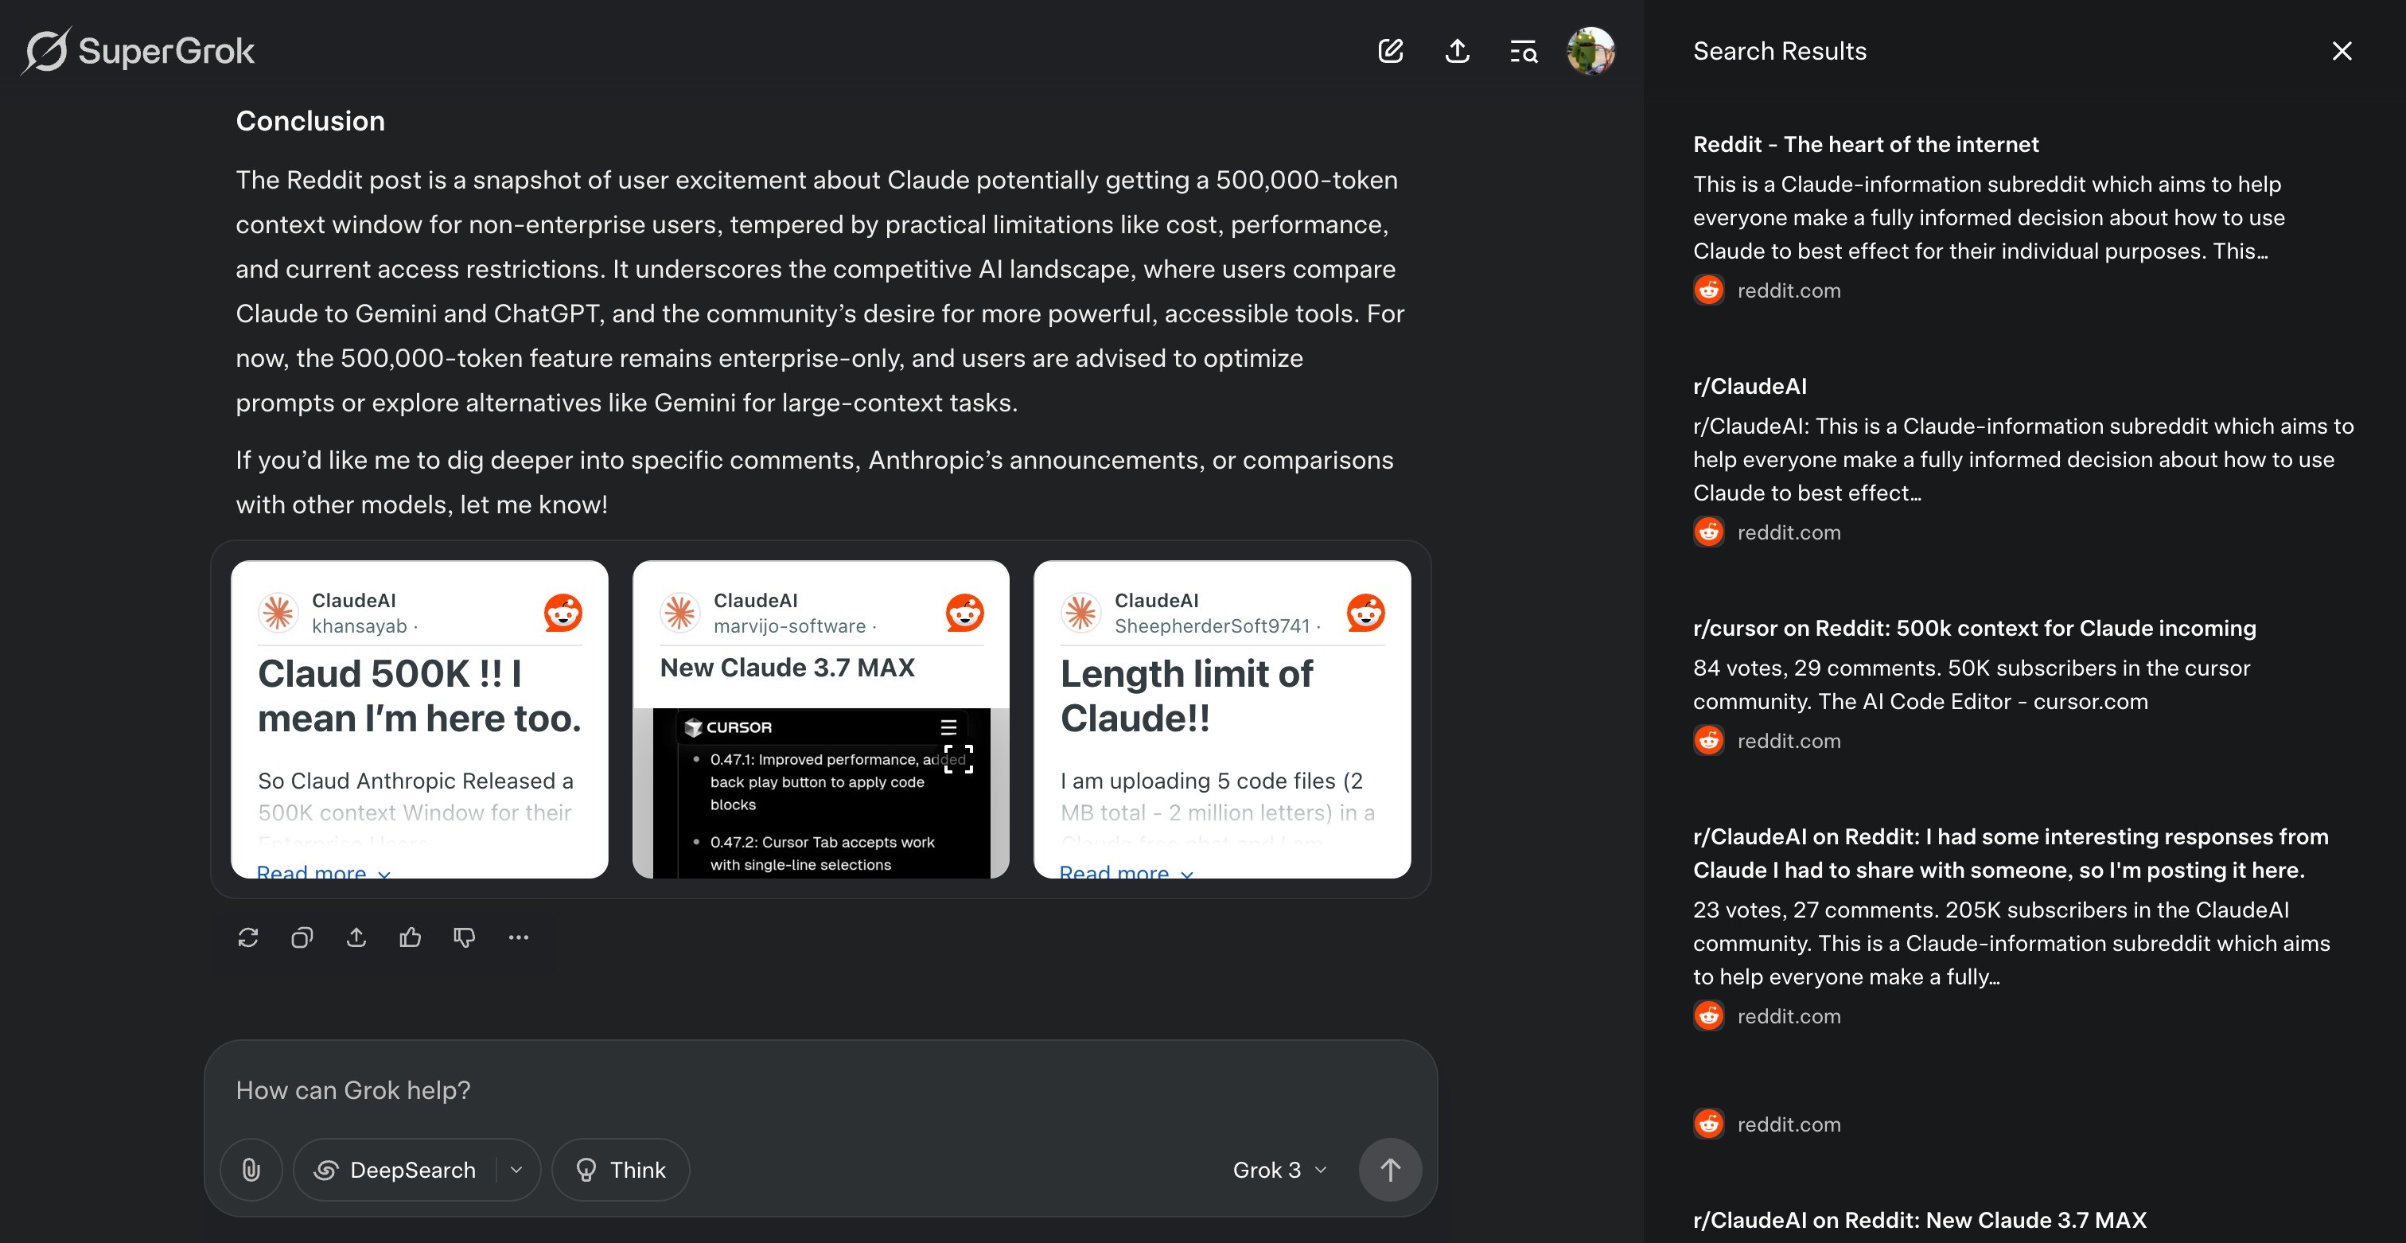Click the Conclusion heading
This screenshot has height=1243, width=2406.
(x=310, y=120)
